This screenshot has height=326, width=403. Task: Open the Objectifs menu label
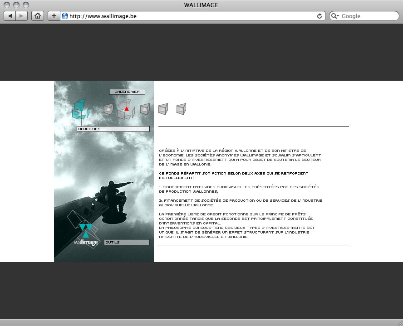click(x=113, y=129)
